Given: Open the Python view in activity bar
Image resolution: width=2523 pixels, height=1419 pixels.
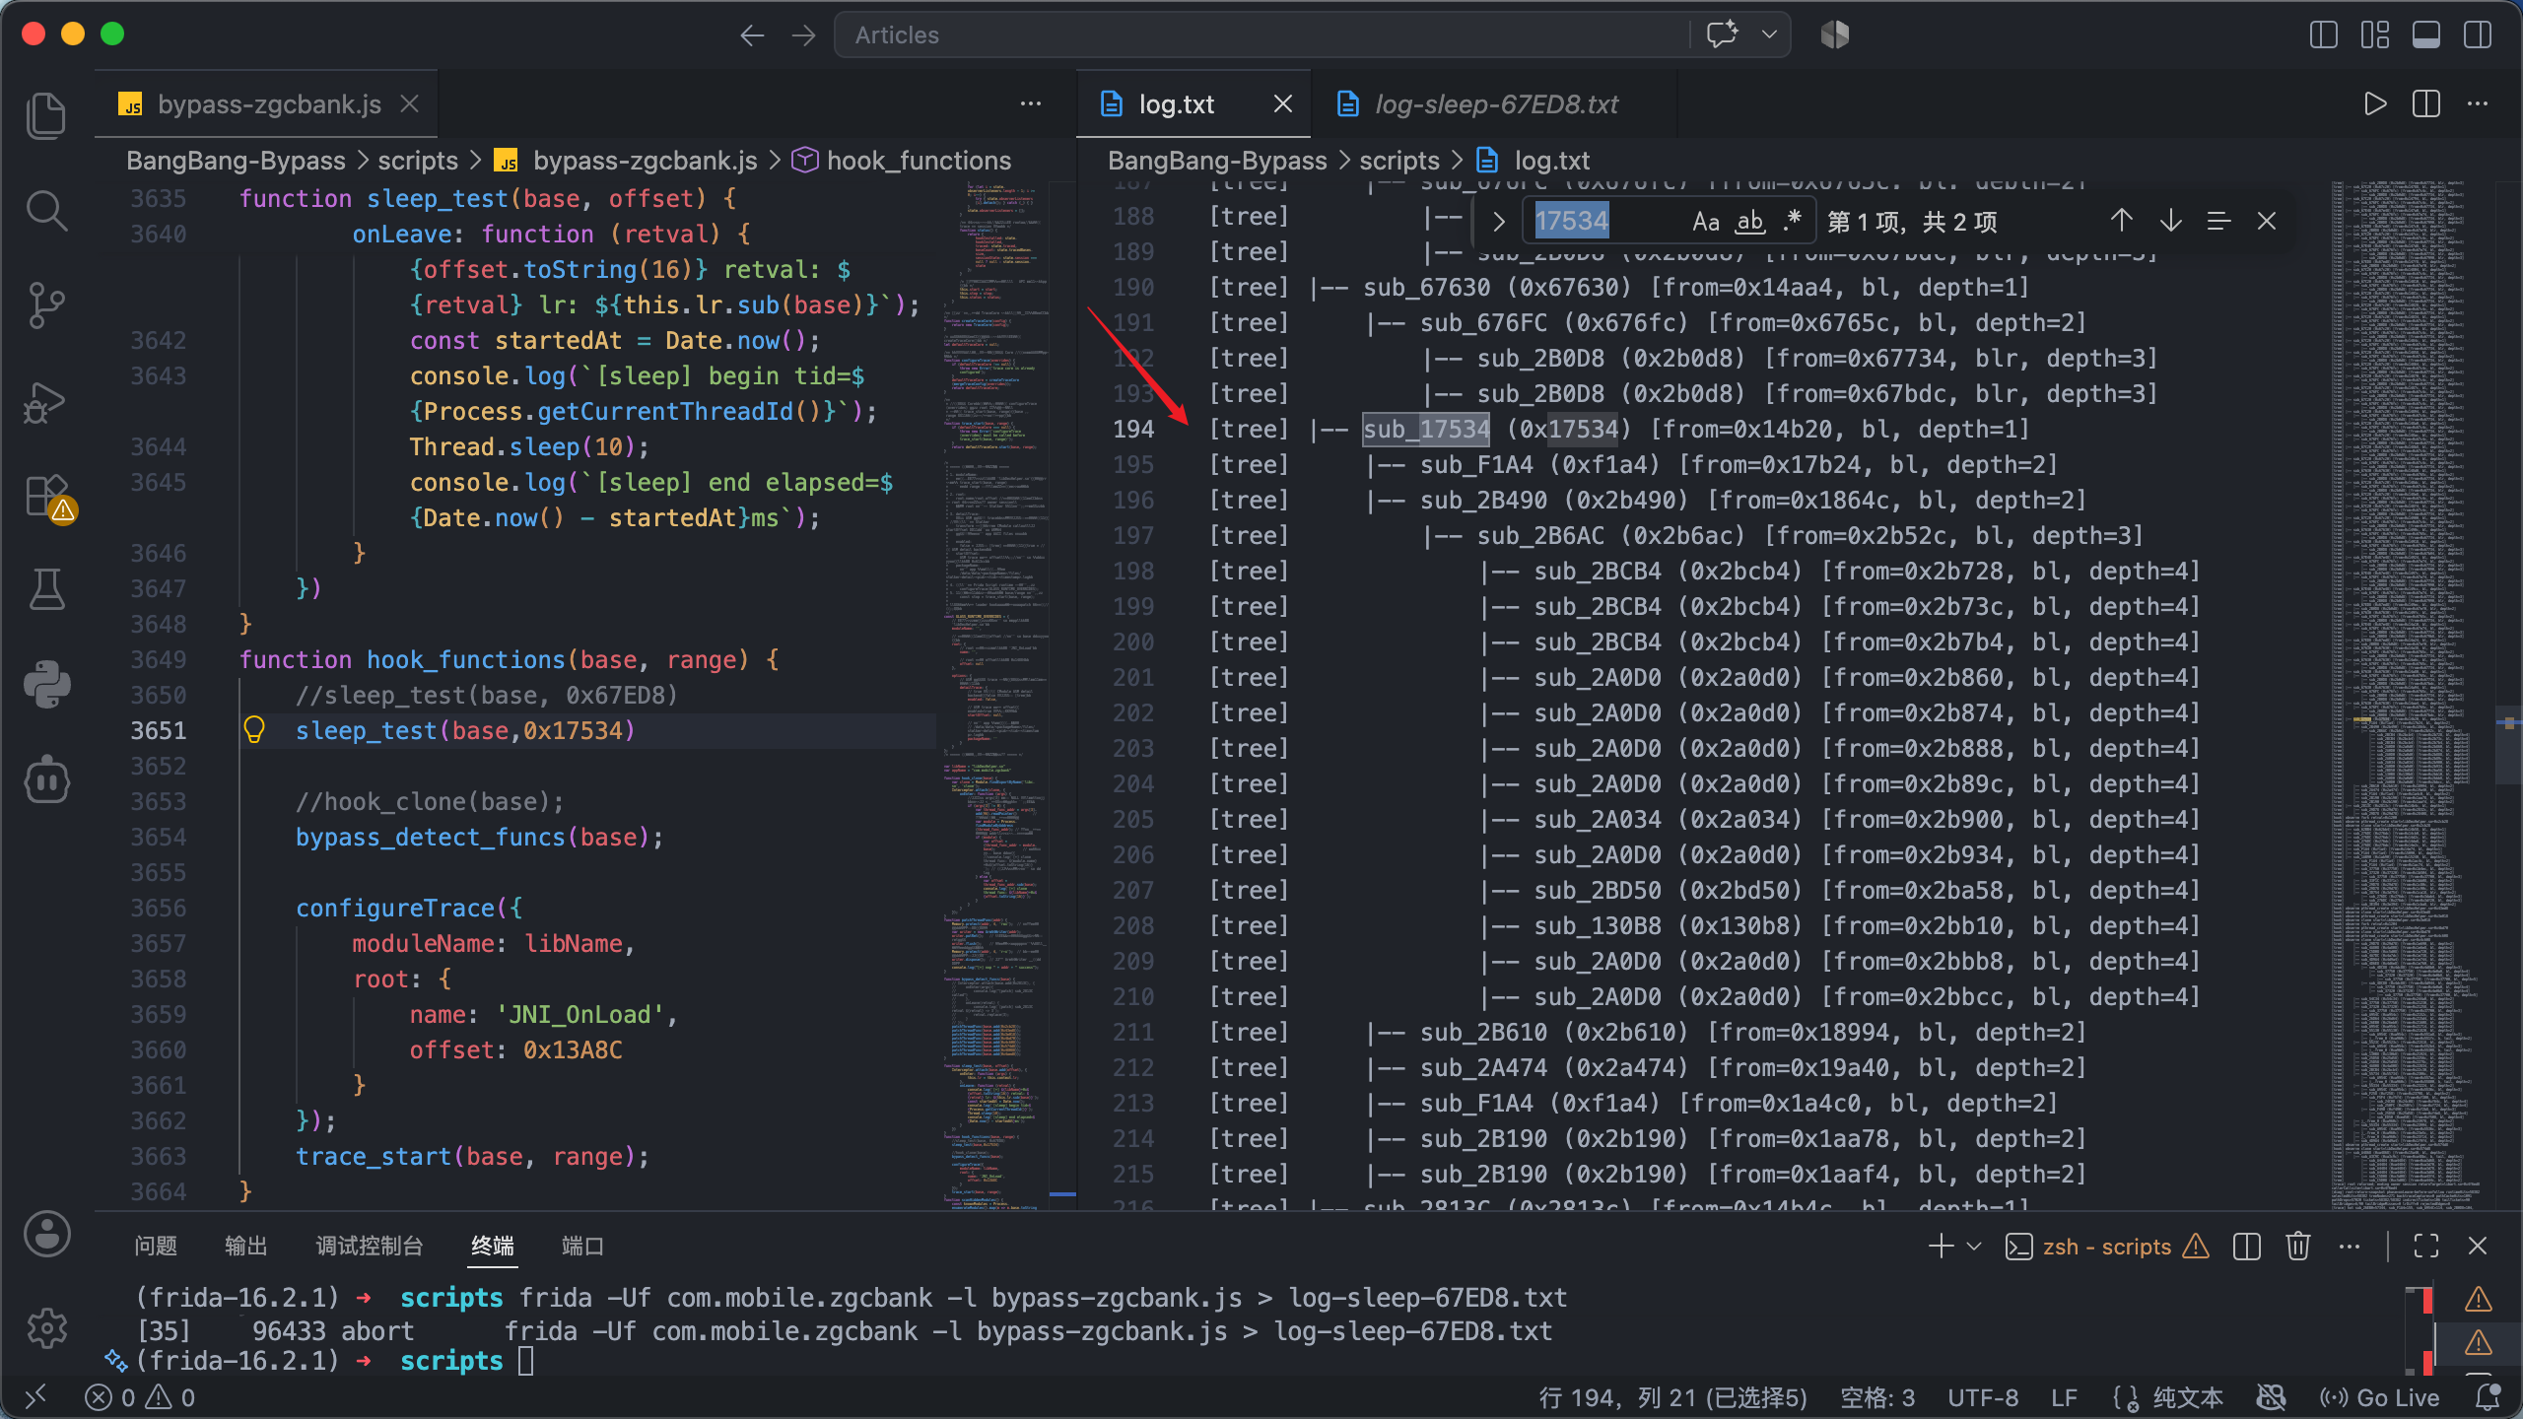Looking at the screenshot, I should click(x=46, y=684).
